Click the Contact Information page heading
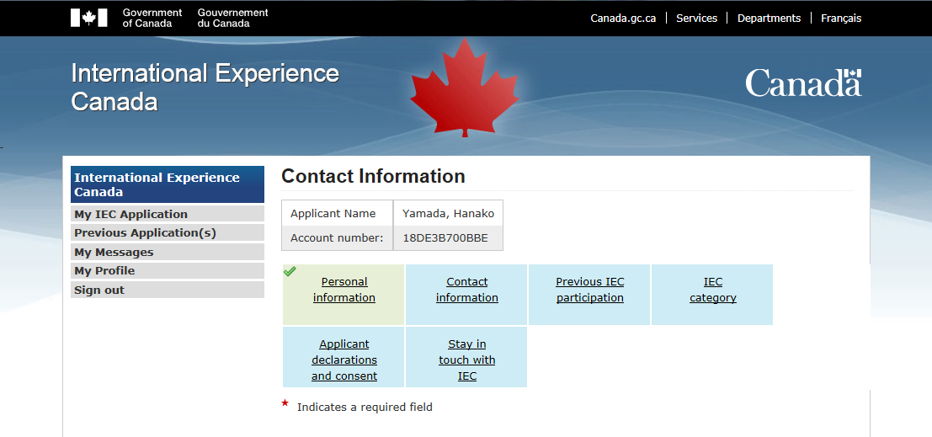This screenshot has height=437, width=932. point(373,176)
